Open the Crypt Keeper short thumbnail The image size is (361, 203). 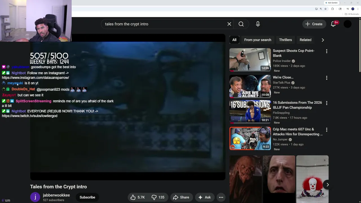[245, 179]
